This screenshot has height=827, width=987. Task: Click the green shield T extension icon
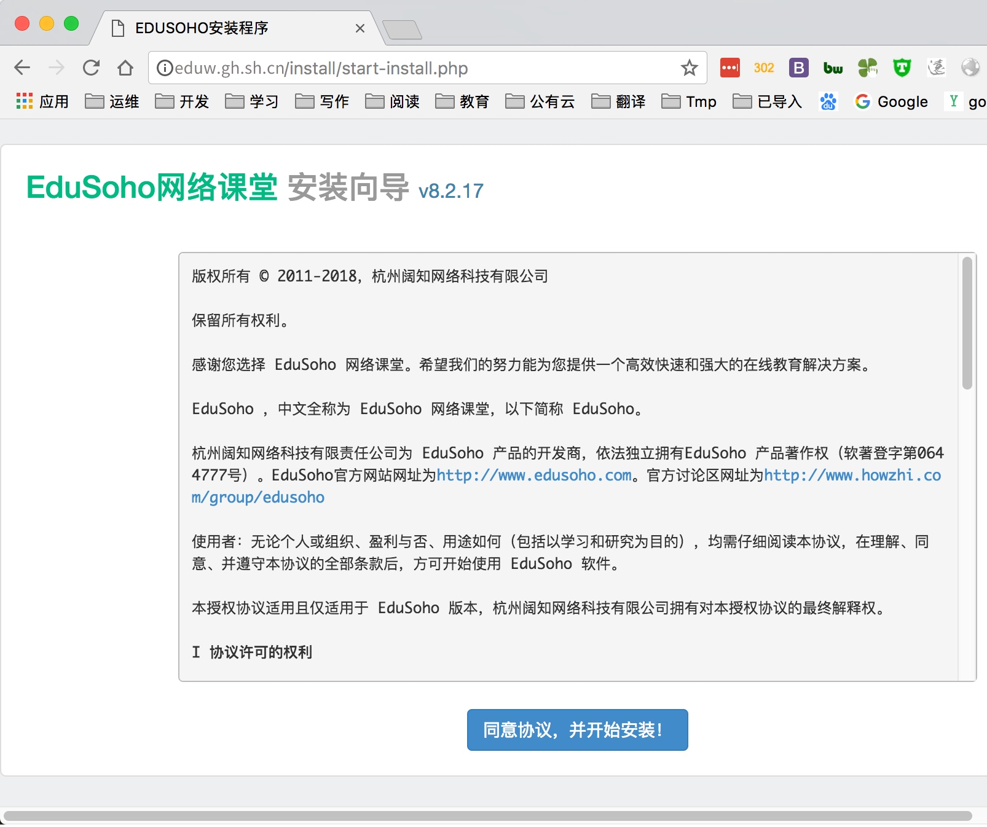(x=902, y=68)
